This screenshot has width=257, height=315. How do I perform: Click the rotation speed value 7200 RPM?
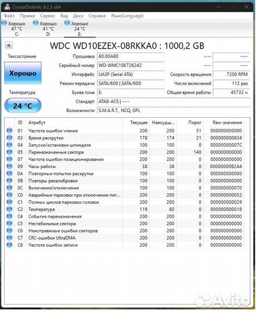[x=231, y=74]
